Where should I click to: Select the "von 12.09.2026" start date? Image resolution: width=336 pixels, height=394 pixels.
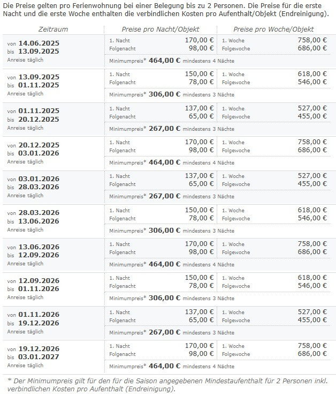click(x=39, y=280)
